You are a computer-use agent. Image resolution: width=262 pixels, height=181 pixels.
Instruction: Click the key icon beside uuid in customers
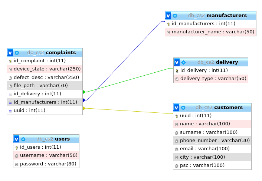coord(177,116)
